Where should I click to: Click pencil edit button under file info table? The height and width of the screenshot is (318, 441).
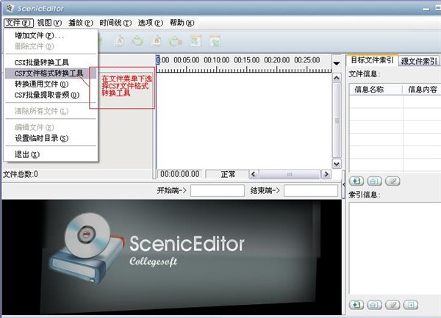pyautogui.click(x=392, y=181)
